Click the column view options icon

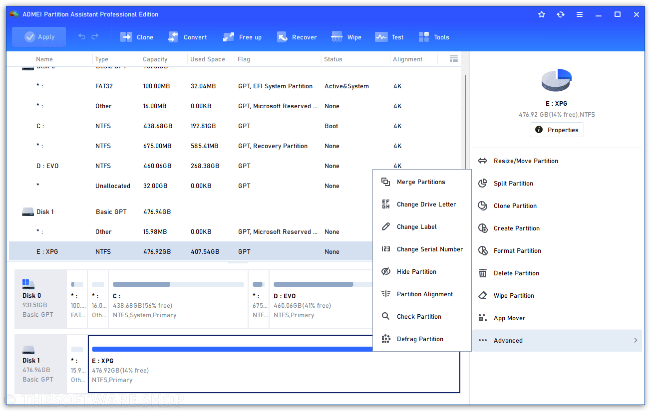click(x=454, y=59)
